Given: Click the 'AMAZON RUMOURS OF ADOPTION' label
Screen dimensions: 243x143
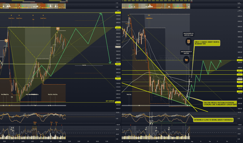Looking at the screenshot, I should tap(186, 53).
